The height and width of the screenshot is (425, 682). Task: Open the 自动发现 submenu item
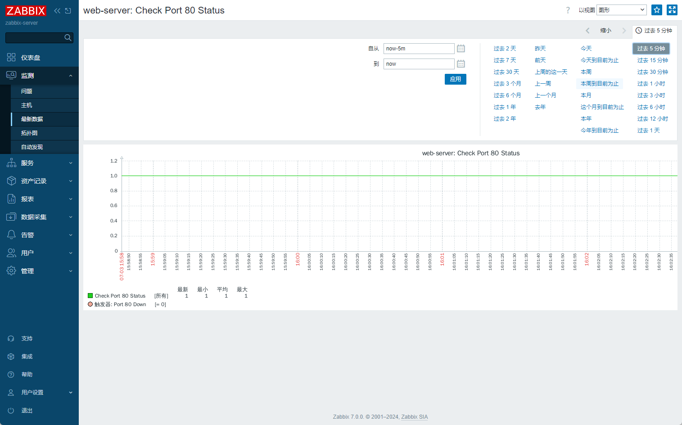coord(45,147)
